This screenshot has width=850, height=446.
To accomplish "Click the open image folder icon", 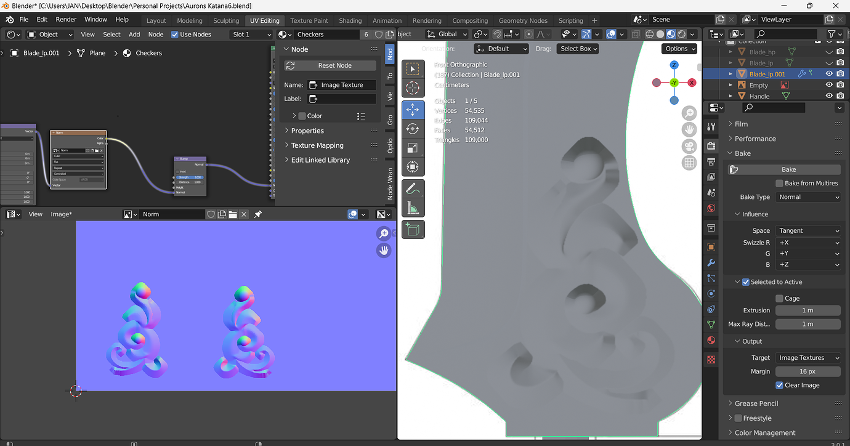I will point(233,214).
